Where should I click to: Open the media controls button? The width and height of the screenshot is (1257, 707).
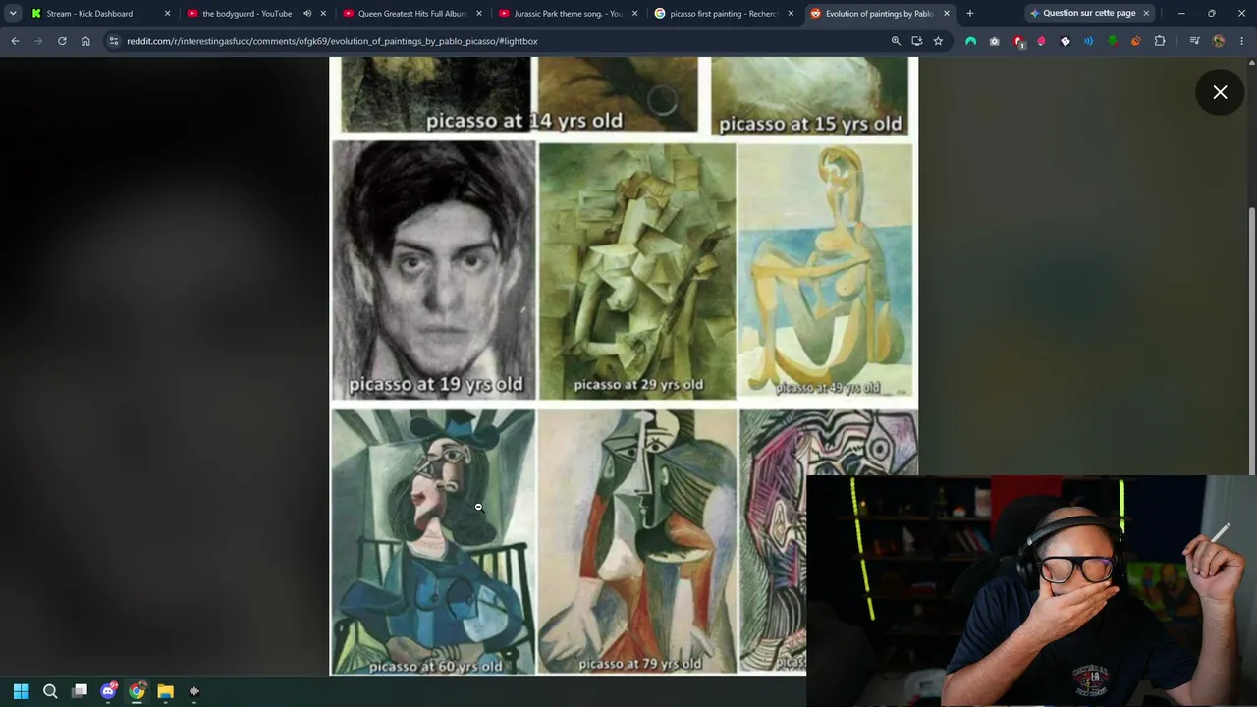[1194, 41]
